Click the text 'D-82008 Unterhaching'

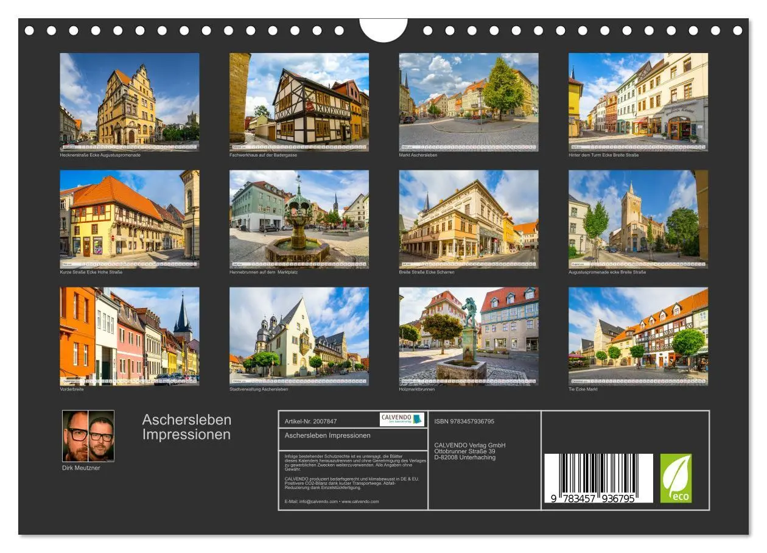pyautogui.click(x=464, y=457)
